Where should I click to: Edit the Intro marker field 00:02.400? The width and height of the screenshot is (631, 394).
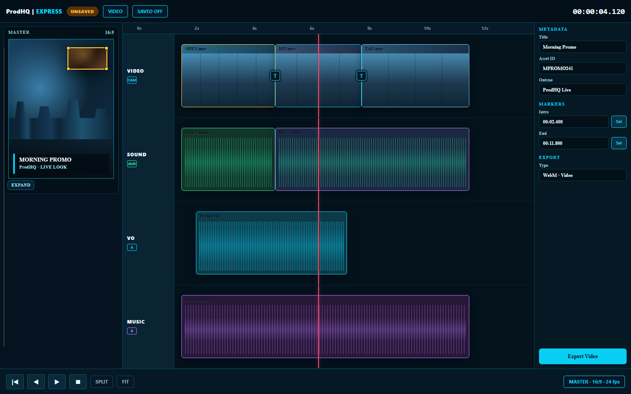tap(574, 122)
